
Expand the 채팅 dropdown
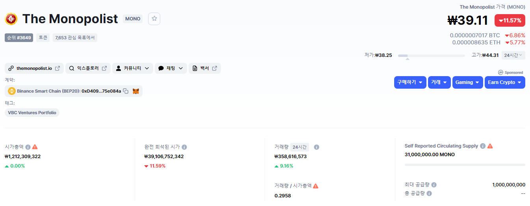tap(171, 68)
